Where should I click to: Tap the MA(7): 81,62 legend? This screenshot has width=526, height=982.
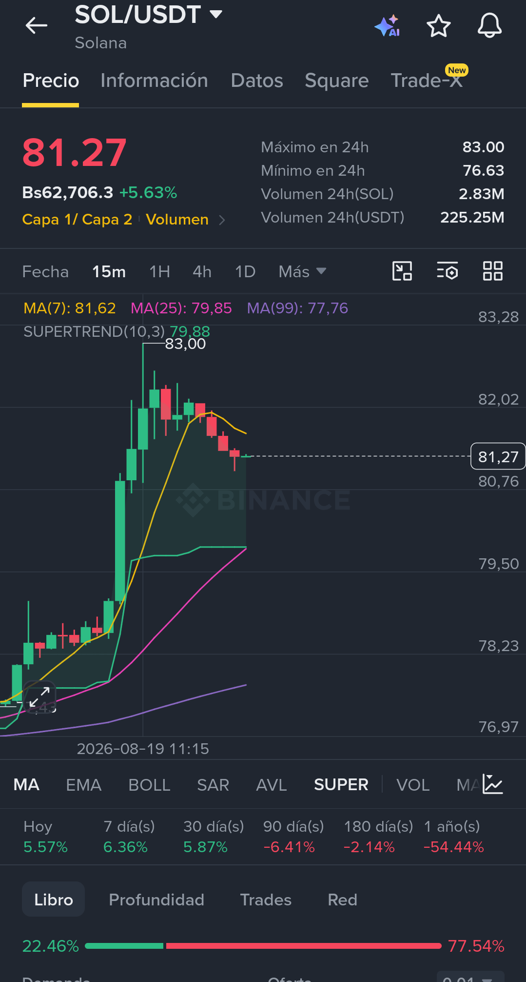click(70, 308)
